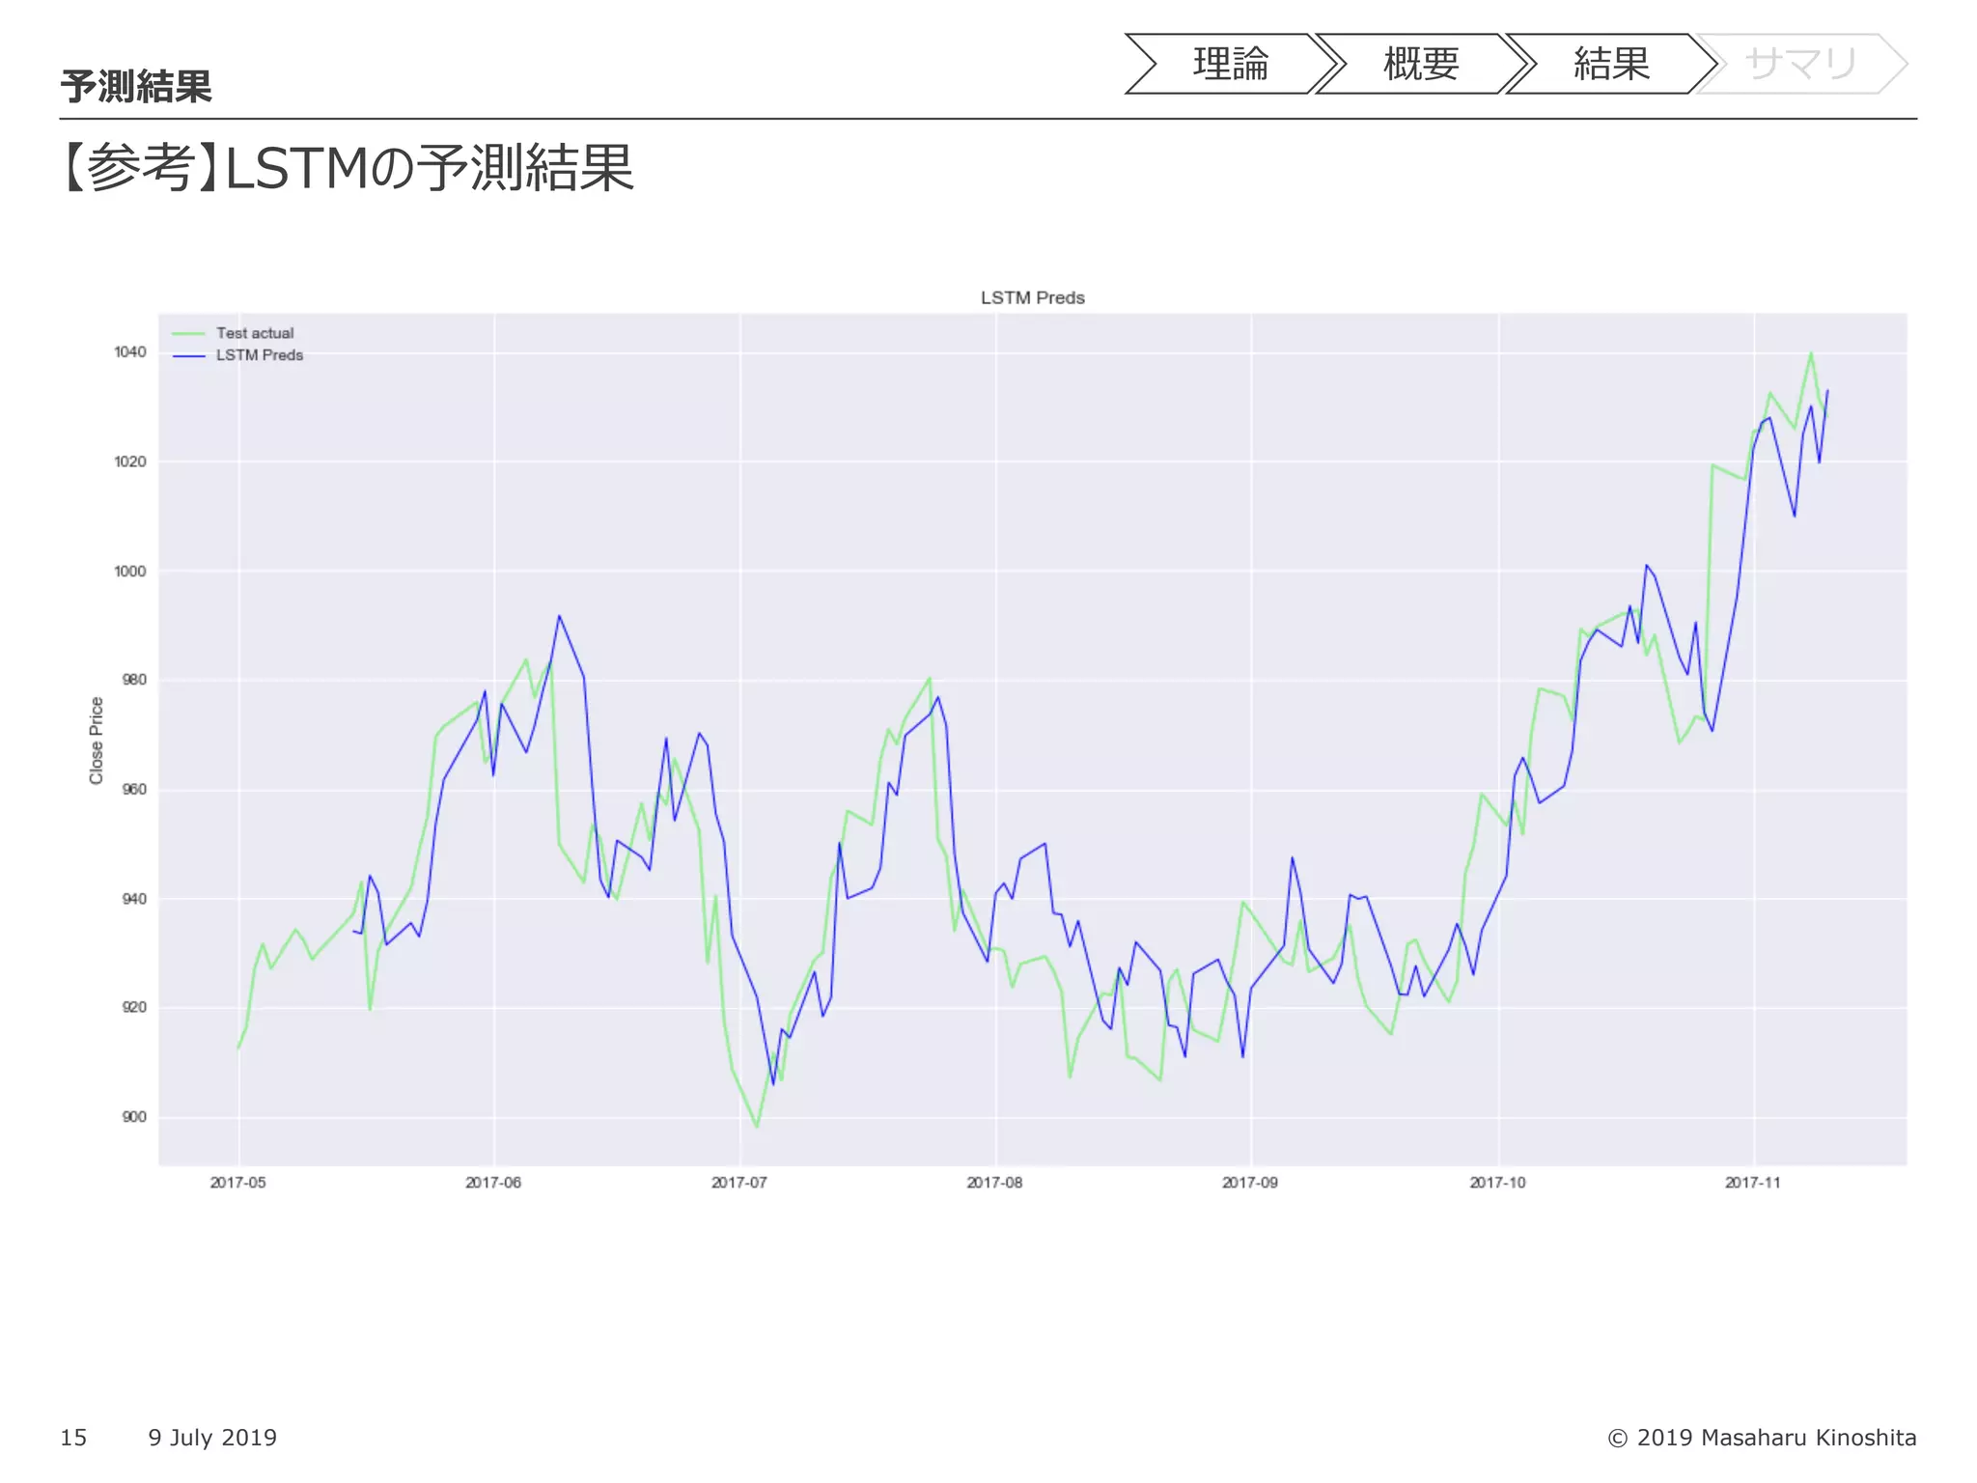The width and height of the screenshot is (1977, 1483).
Task: Click the Close Price y-axis label
Action: 97,741
